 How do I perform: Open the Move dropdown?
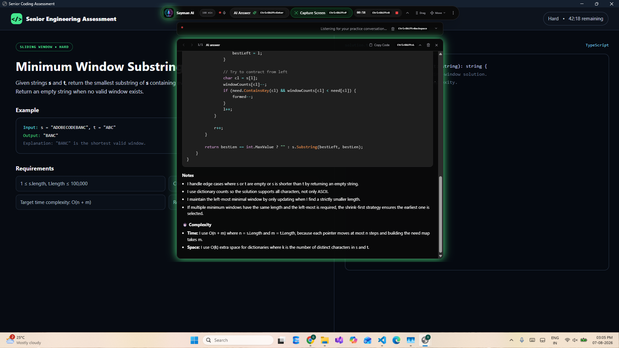[438, 13]
